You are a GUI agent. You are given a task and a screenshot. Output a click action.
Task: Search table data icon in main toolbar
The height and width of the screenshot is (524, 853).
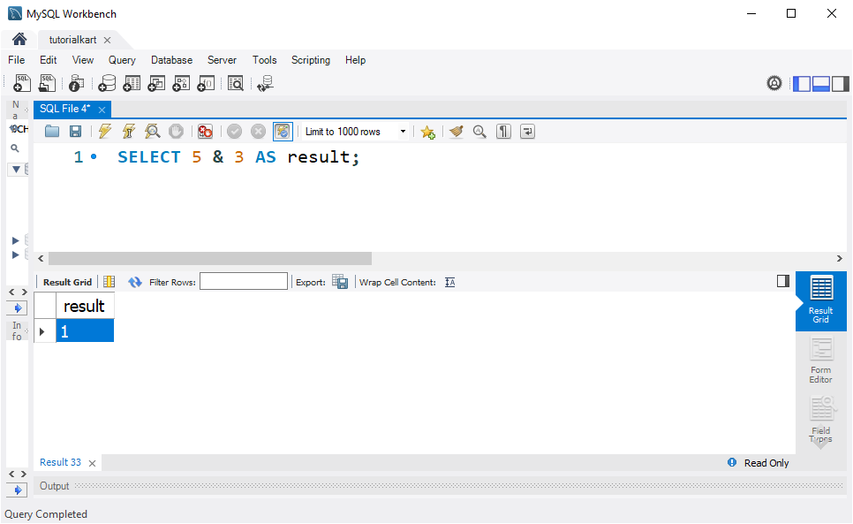236,83
